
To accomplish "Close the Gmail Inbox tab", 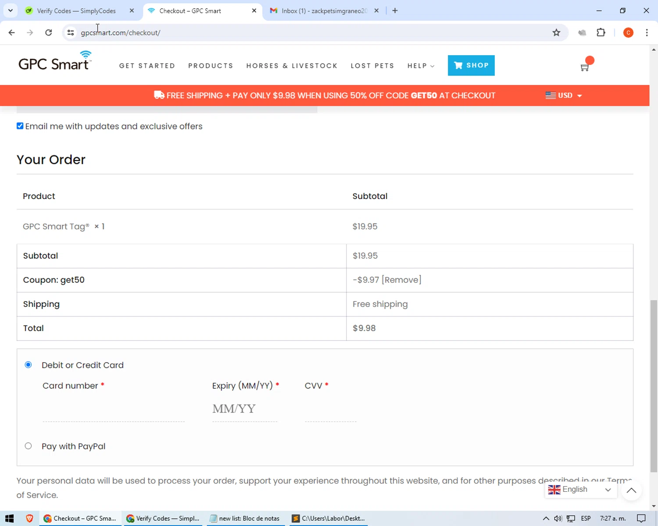I will [376, 11].
